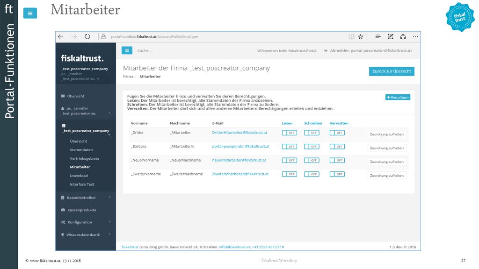Toggle Verwalten for _Dritter
479x269 pixels.
click(x=337, y=133)
